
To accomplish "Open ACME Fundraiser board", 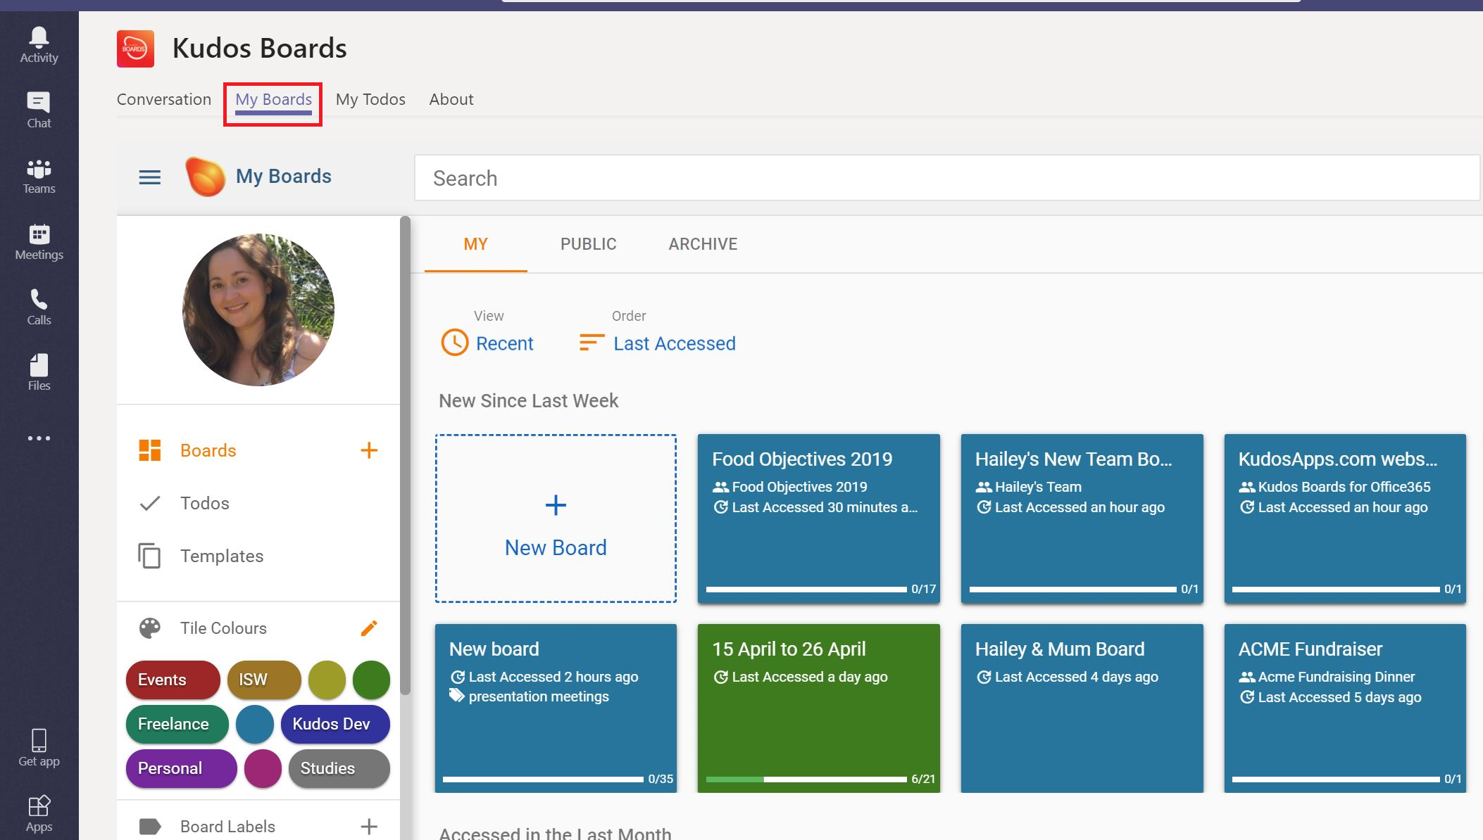I will (x=1345, y=708).
